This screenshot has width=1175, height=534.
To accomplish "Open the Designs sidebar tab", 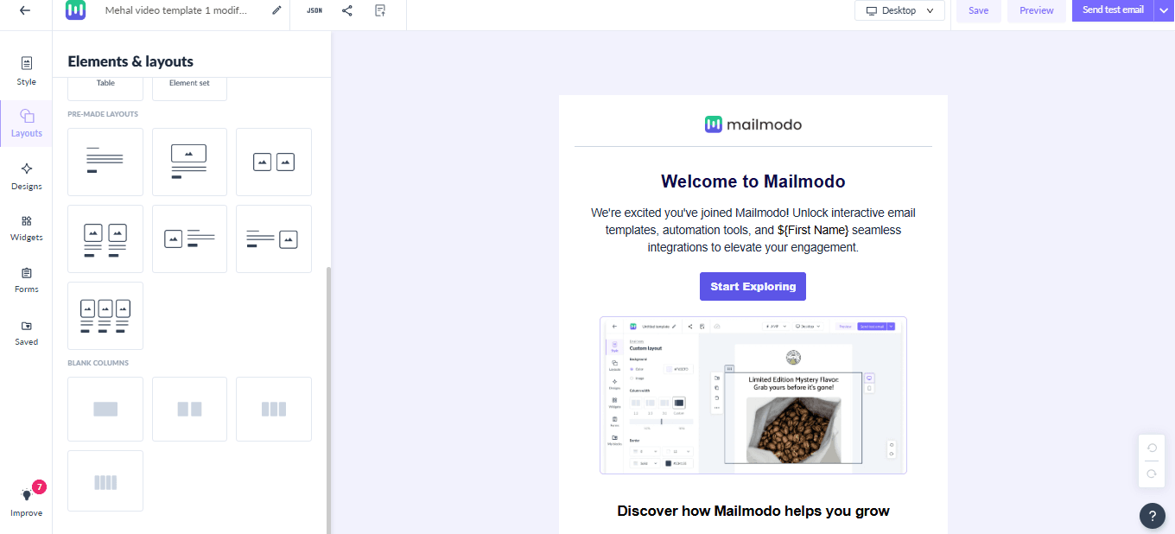I will tap(26, 176).
